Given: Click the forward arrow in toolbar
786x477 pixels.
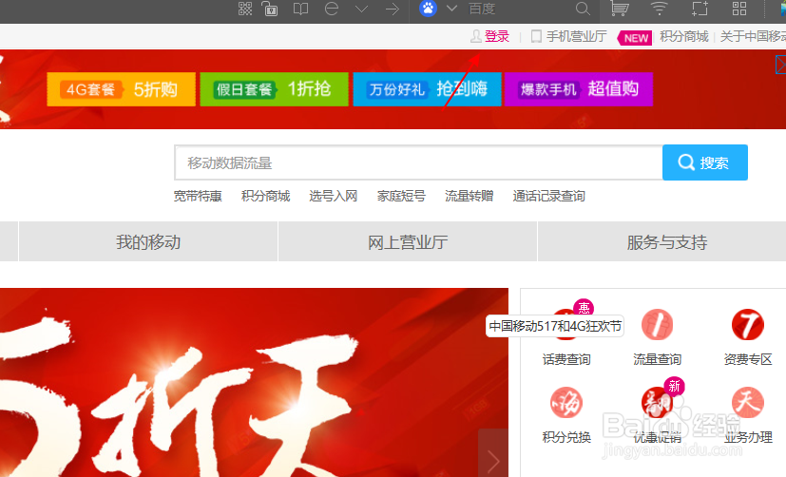Looking at the screenshot, I should coord(393,9).
